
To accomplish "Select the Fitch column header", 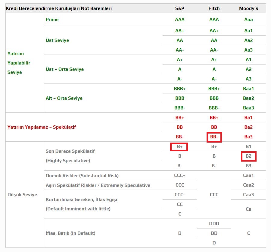I will pyautogui.click(x=214, y=8).
